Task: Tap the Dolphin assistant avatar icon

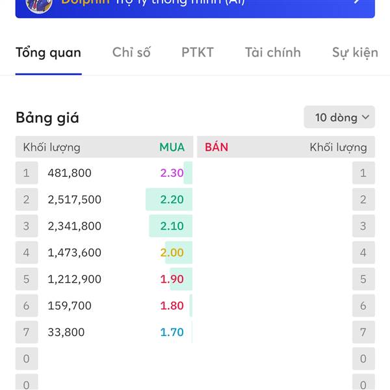Action: click(x=39, y=5)
